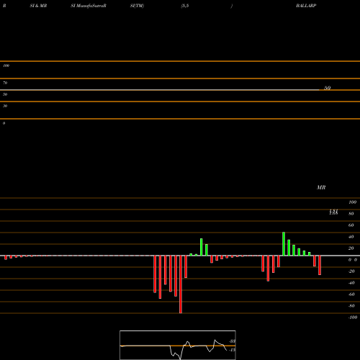The height and width of the screenshot is (360, 360).
Task: Click the 60 label on MR axis
Action: pos(351,225)
